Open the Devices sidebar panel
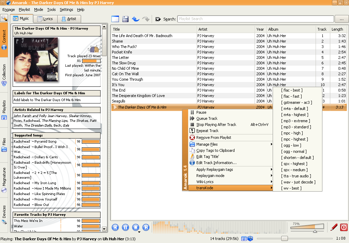 click(4, 215)
